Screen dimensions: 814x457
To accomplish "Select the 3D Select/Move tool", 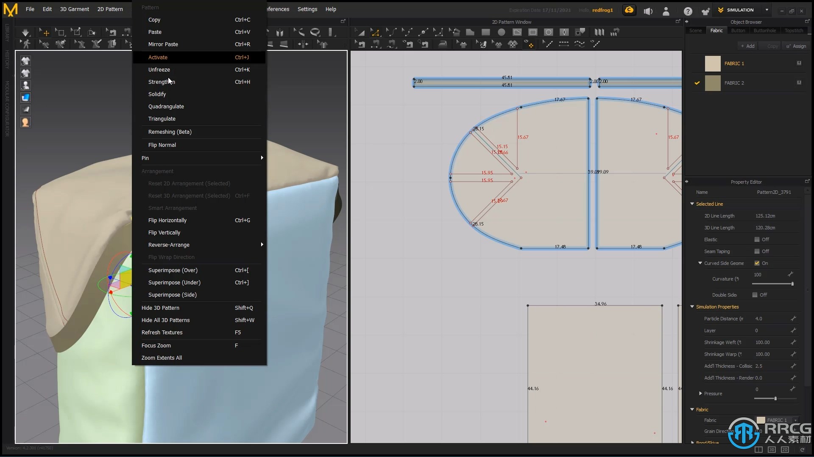I will [44, 32].
